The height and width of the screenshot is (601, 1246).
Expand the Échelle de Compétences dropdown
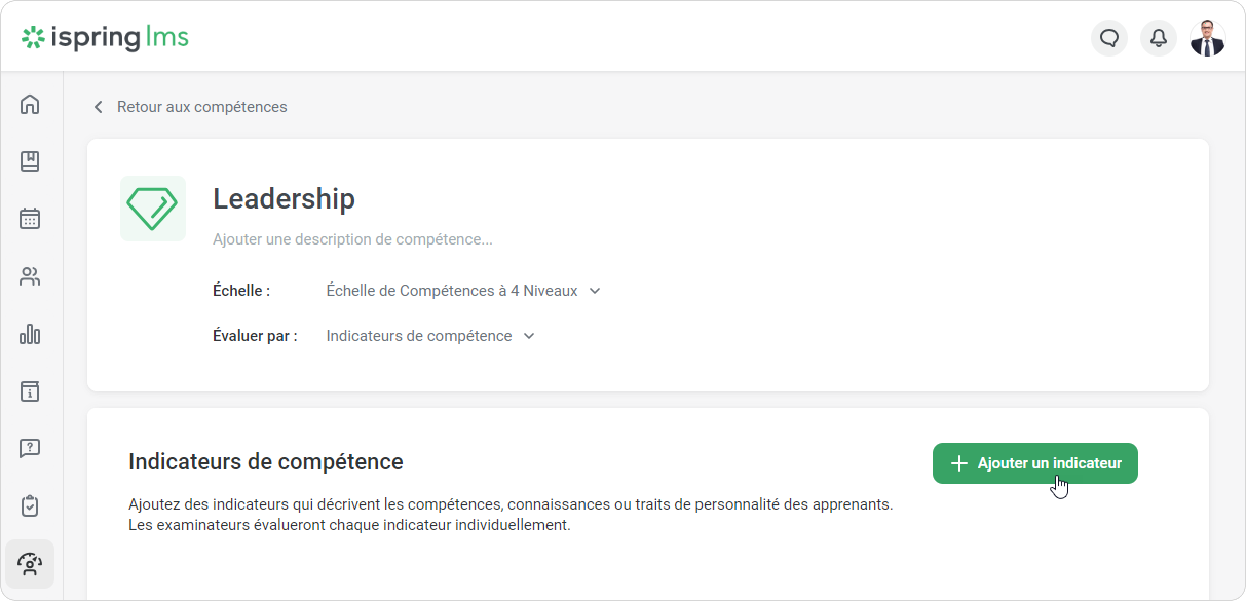coord(463,291)
